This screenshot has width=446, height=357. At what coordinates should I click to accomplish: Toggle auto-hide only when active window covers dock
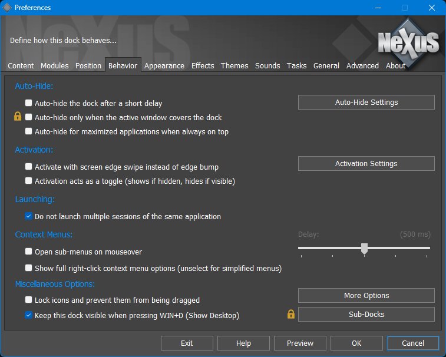[x=28, y=117]
